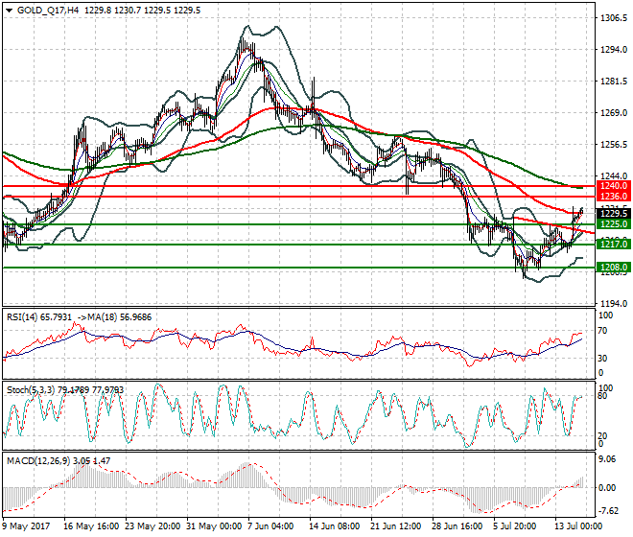The width and height of the screenshot is (633, 537).
Task: Select the 1217.0 green support label
Action: tap(614, 244)
